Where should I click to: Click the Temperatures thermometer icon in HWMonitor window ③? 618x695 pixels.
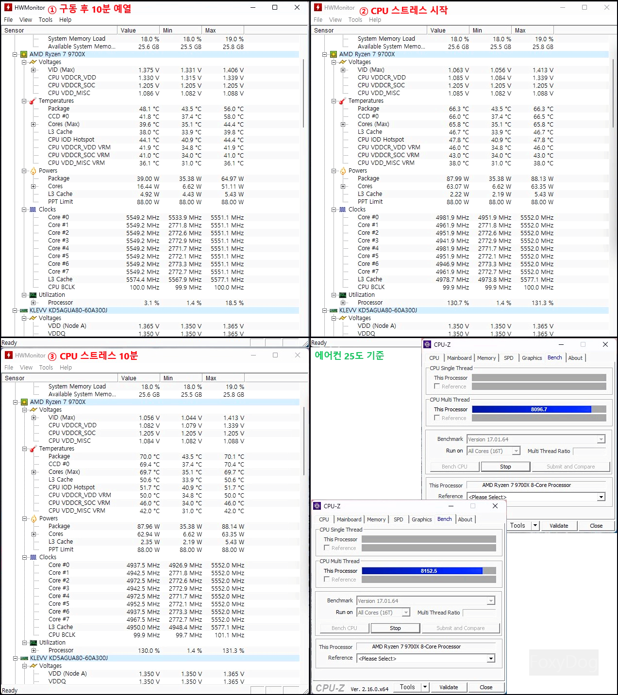coord(33,449)
